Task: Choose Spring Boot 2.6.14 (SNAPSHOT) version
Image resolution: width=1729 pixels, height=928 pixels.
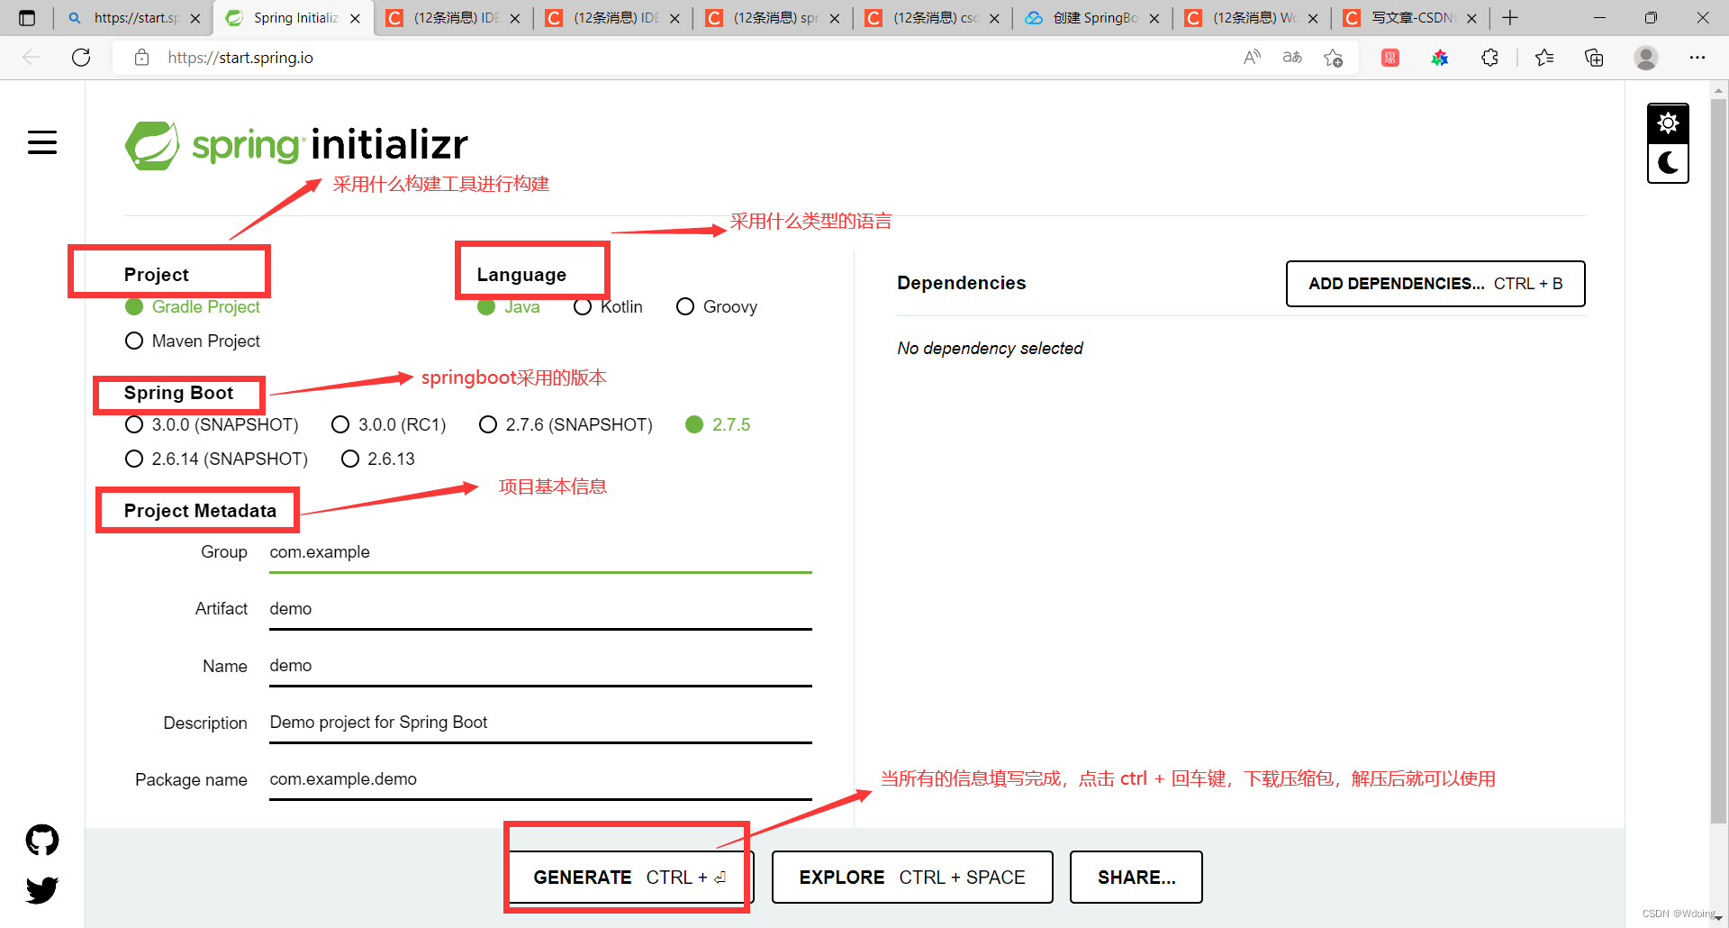Action: pyautogui.click(x=134, y=459)
